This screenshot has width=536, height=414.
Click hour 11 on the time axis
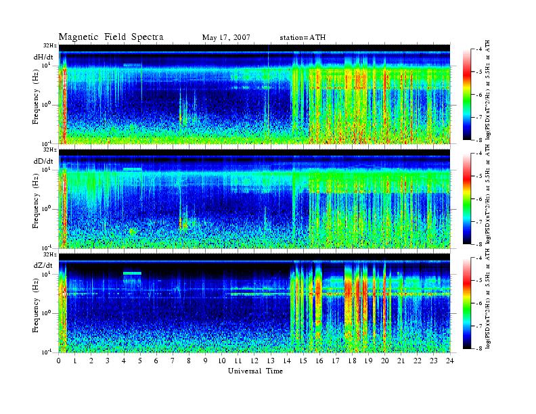pos(238,361)
